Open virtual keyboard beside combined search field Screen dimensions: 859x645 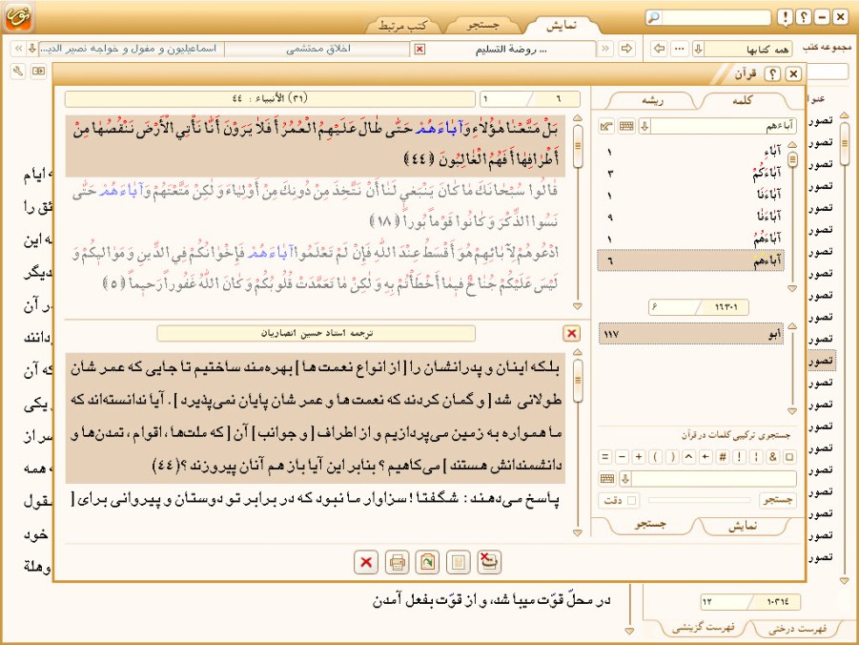pos(607,479)
